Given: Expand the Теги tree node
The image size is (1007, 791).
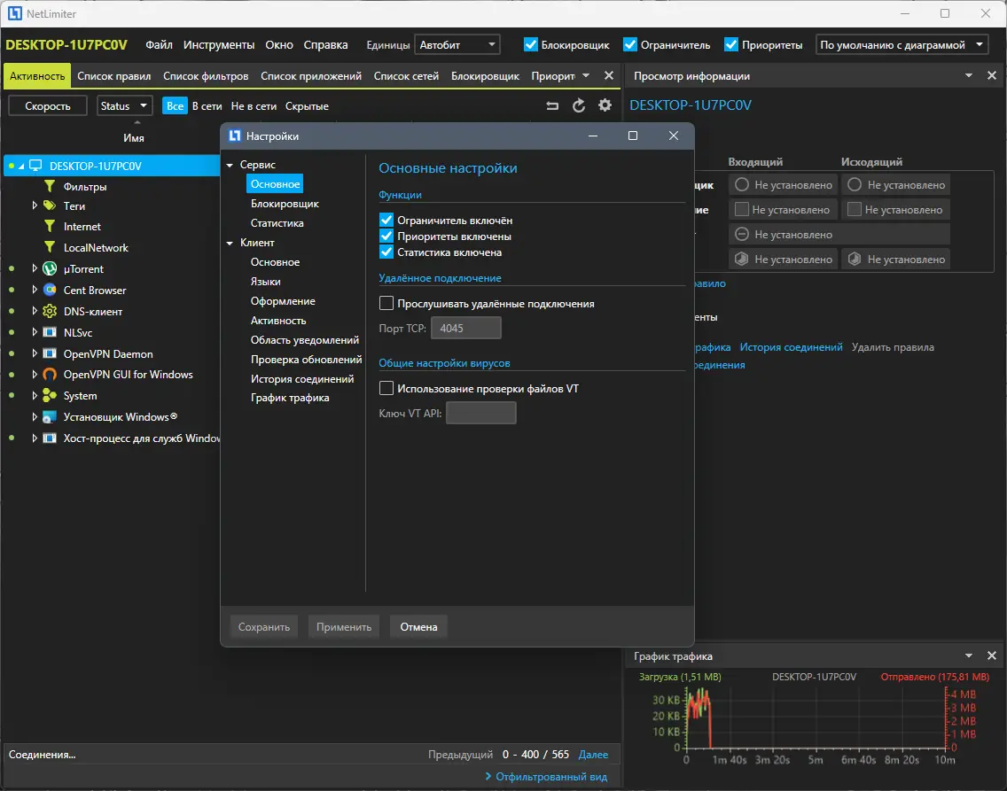Looking at the screenshot, I should click(35, 206).
